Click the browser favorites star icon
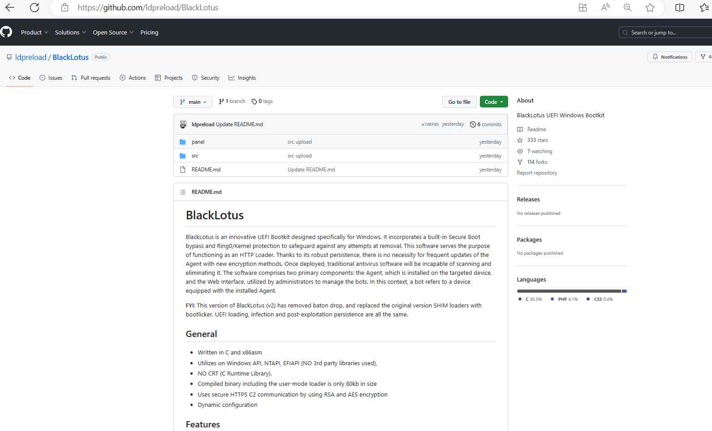This screenshot has width=712, height=431. (x=650, y=8)
